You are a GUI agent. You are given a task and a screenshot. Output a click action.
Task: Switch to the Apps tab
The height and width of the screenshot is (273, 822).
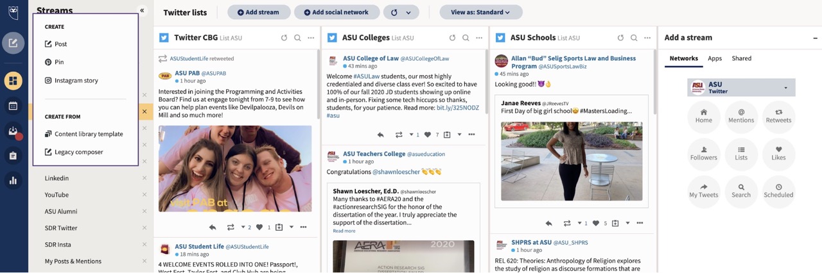[x=715, y=58]
